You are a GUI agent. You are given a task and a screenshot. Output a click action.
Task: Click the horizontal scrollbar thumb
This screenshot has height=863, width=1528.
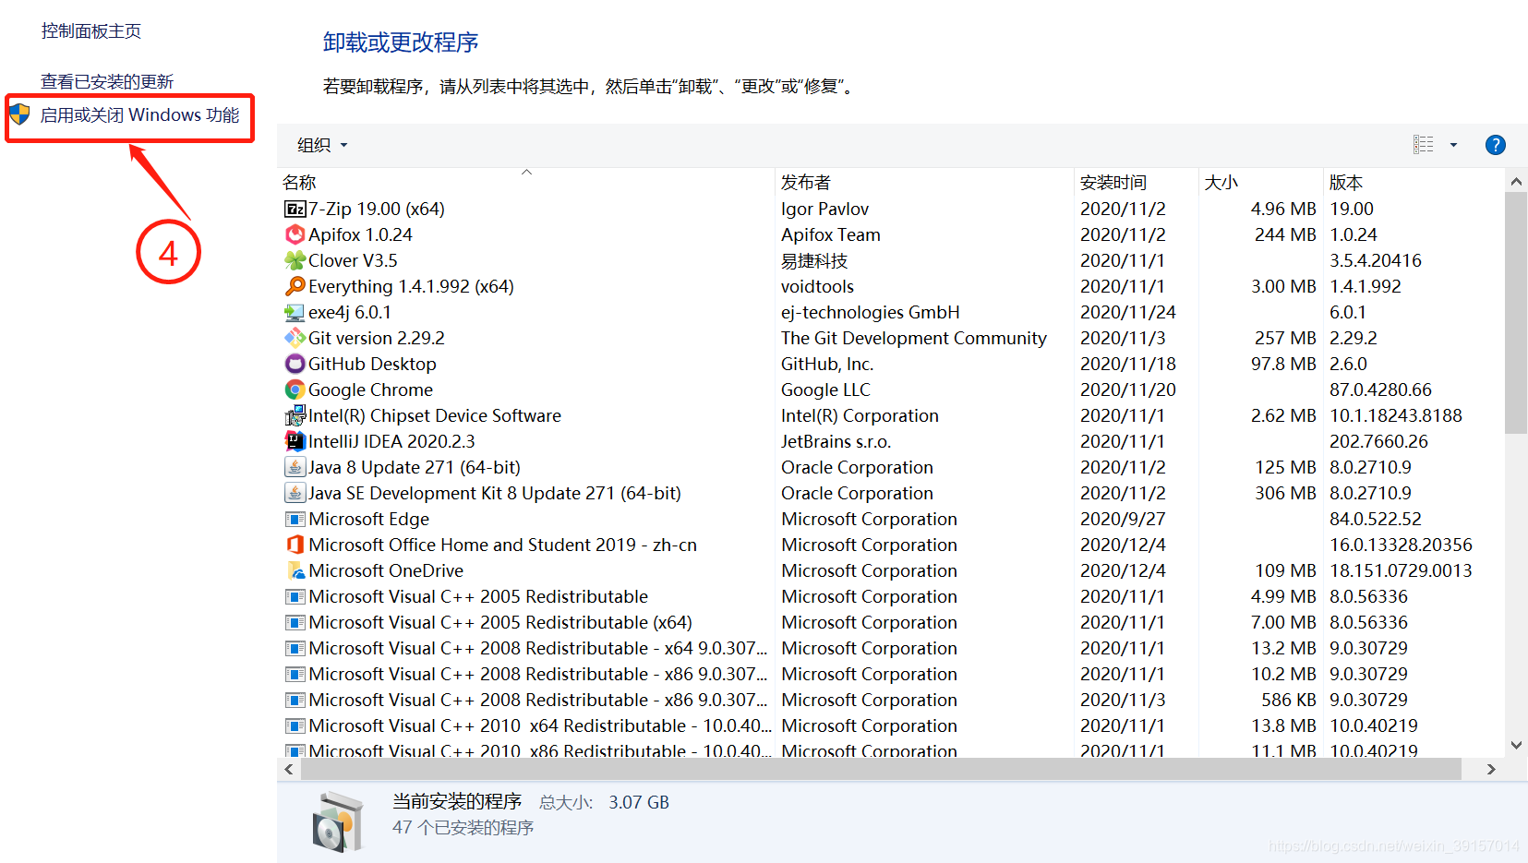pyautogui.click(x=881, y=769)
